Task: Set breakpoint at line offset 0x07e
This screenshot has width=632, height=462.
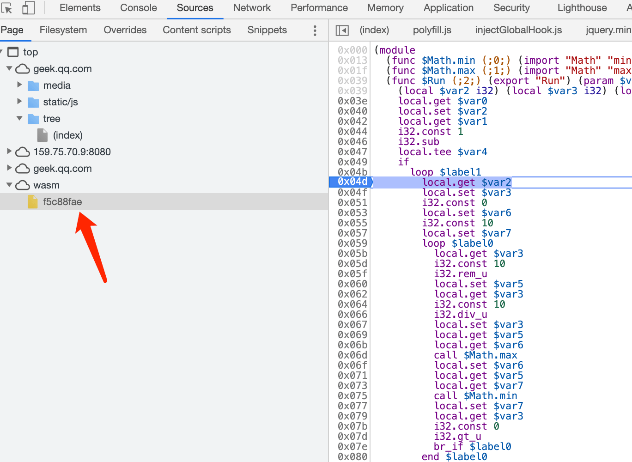Action: click(352, 446)
